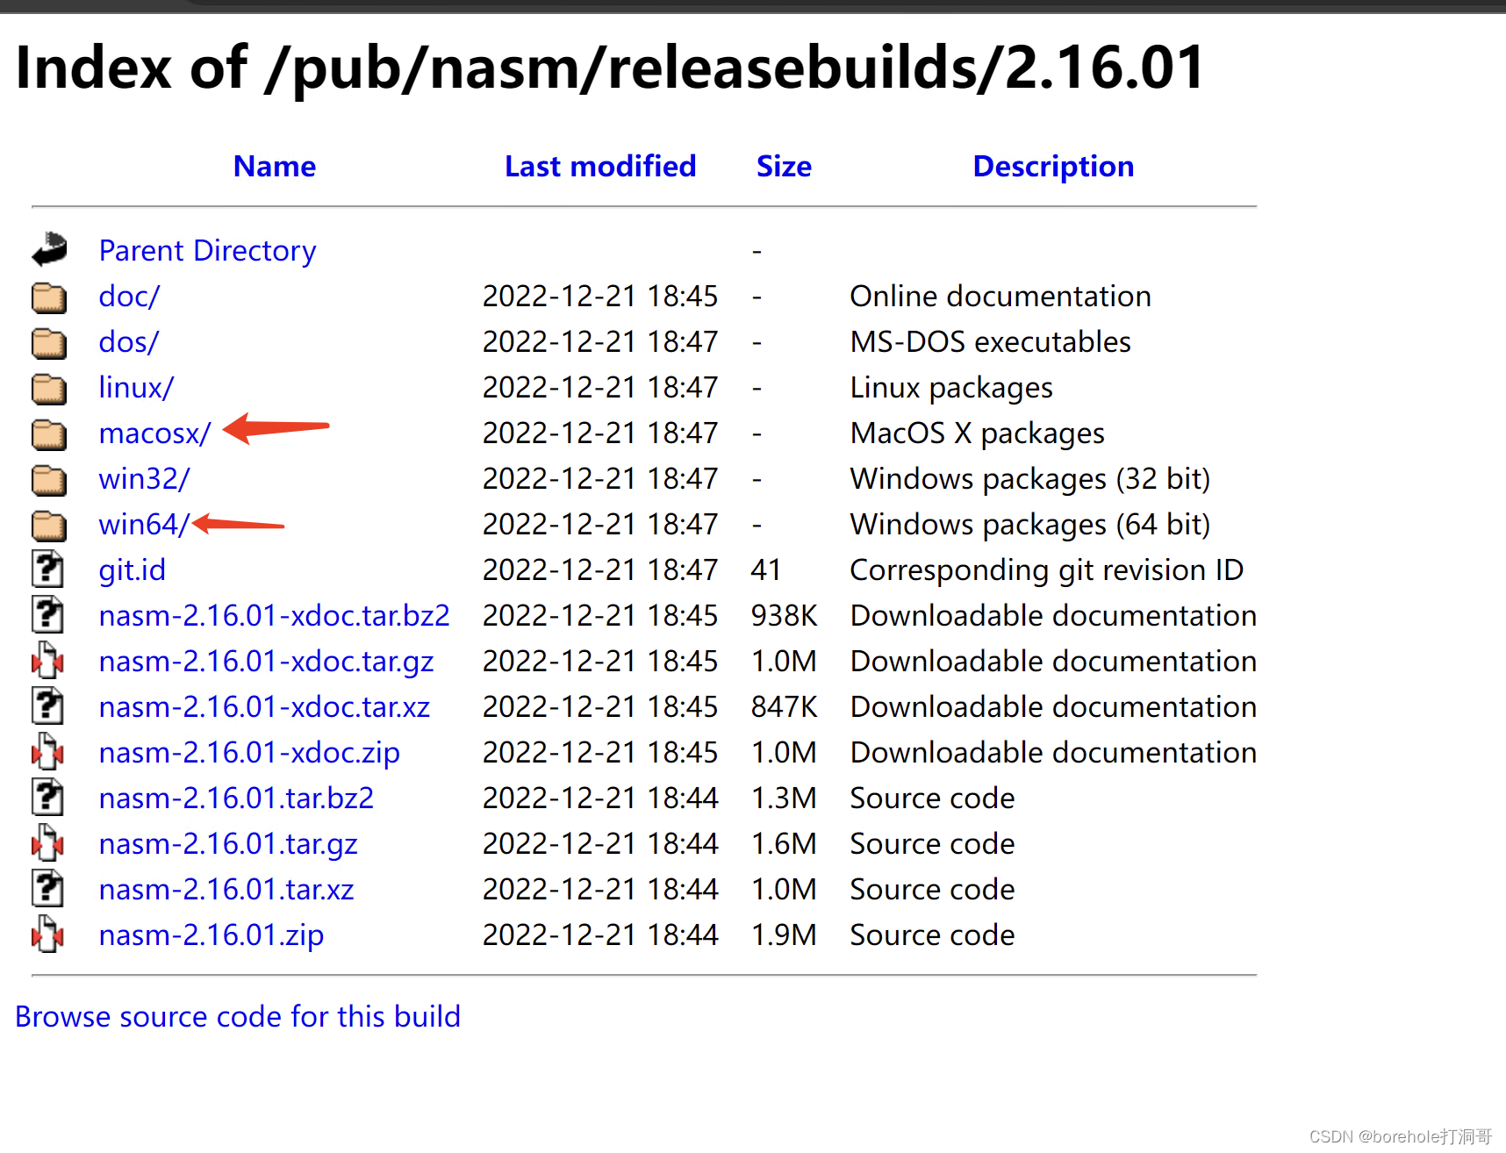Download nasm-2.16.01-xdoc.tar.xz link
The width and height of the screenshot is (1506, 1153).
click(264, 707)
